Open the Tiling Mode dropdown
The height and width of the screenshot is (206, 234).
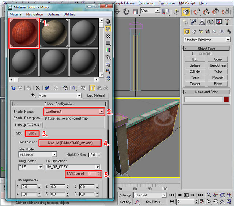40,167
